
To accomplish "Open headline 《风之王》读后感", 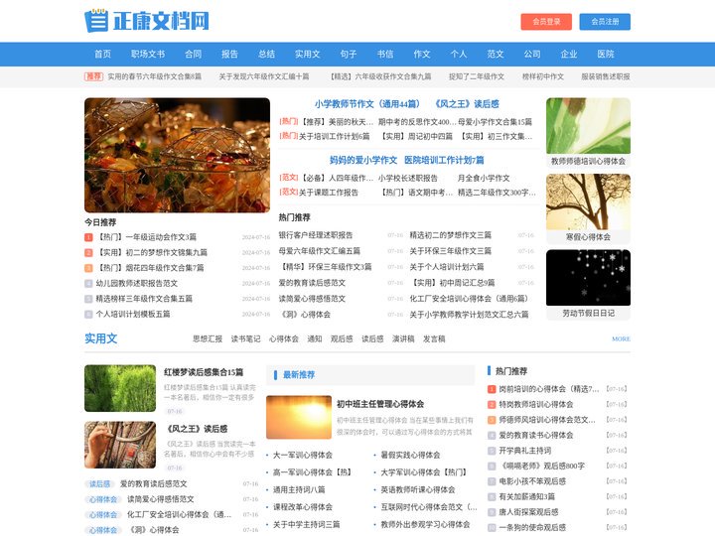I will pos(467,104).
